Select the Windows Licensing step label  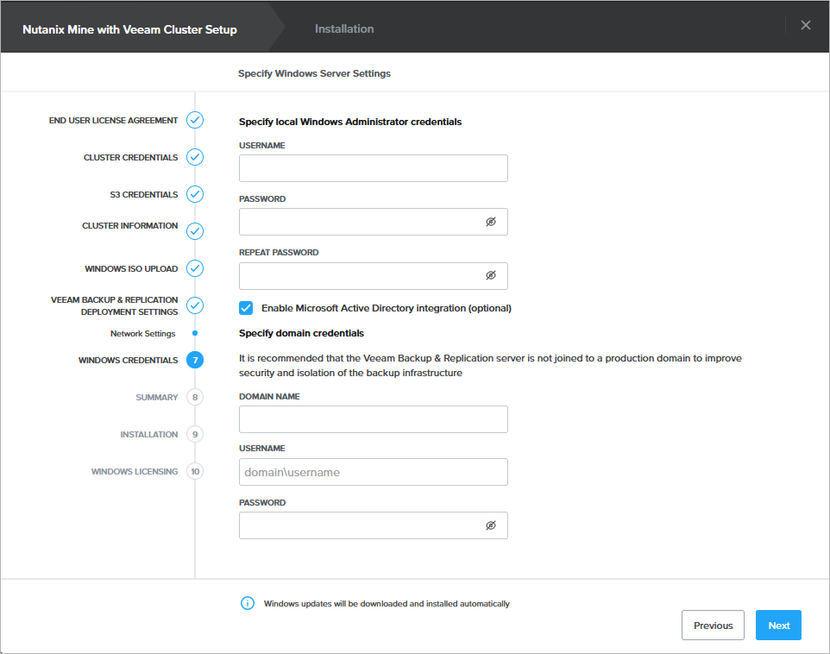(135, 472)
